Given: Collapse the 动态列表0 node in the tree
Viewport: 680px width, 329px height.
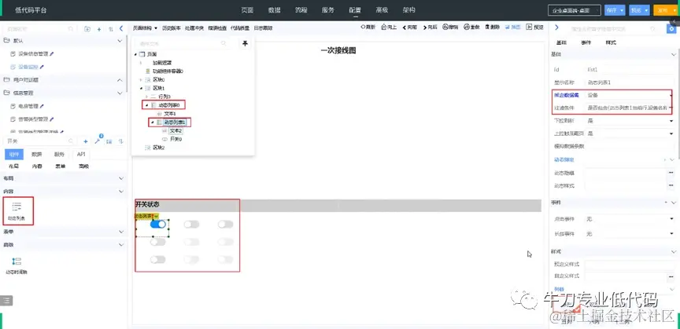Looking at the screenshot, I should [x=146, y=104].
